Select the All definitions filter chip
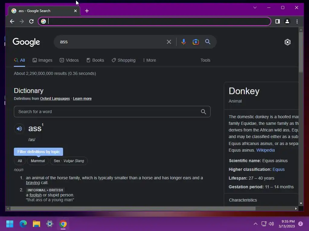Viewport: 309px width, 231px height. 20,161
